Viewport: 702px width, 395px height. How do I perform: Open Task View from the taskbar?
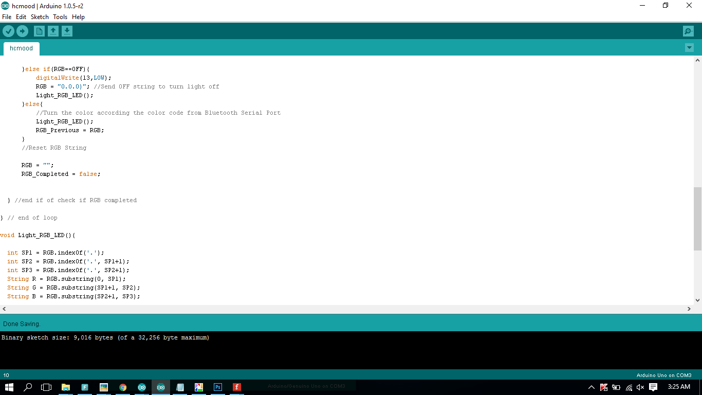[x=46, y=387]
